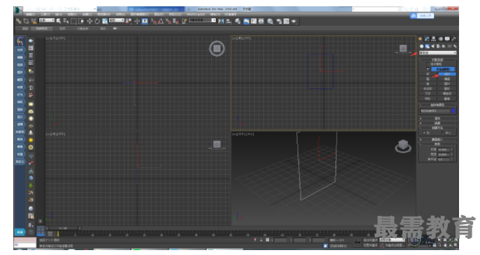The image size is (480, 255).
Task: Open the named selection sets dropdown
Action: [x=203, y=20]
